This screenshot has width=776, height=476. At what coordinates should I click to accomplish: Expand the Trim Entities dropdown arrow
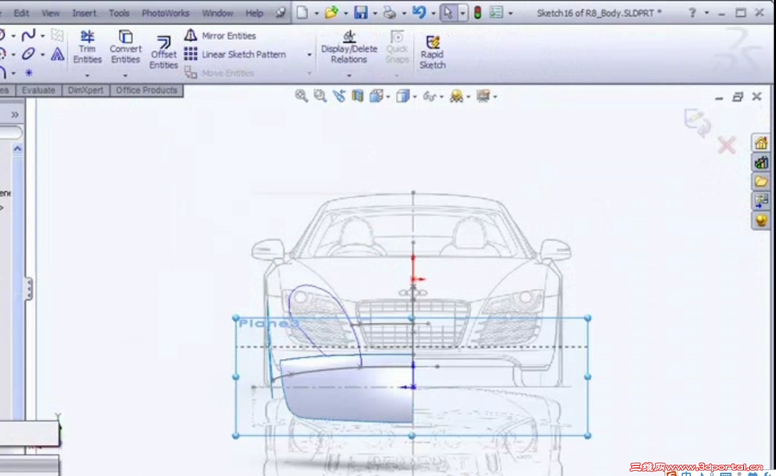[x=87, y=76]
